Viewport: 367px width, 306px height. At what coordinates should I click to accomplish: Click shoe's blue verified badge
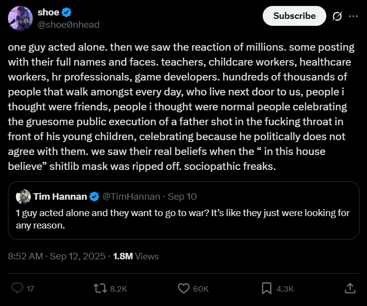coord(67,12)
